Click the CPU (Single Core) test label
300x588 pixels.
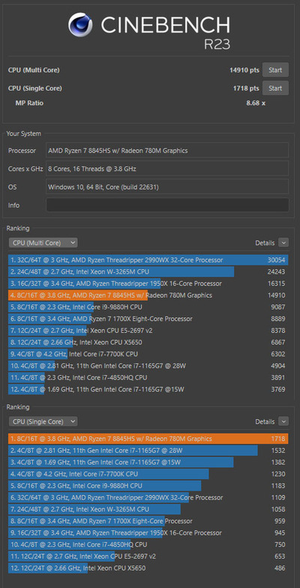[x=34, y=88]
